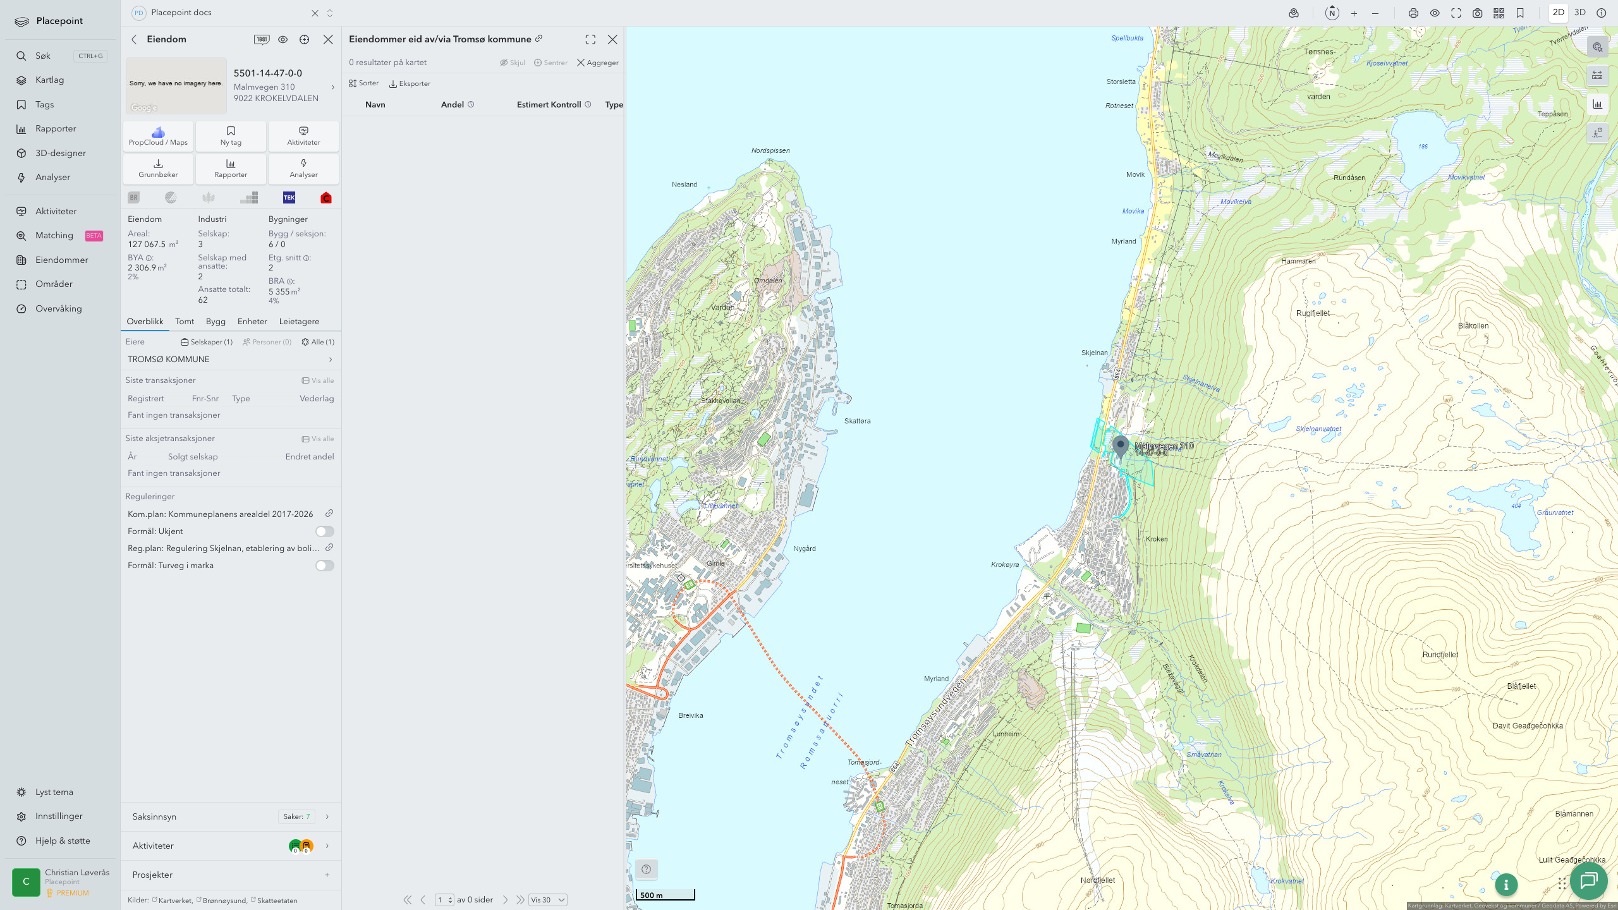The height and width of the screenshot is (910, 1618).
Task: Open the basemap gallery grid icon
Action: click(1499, 13)
